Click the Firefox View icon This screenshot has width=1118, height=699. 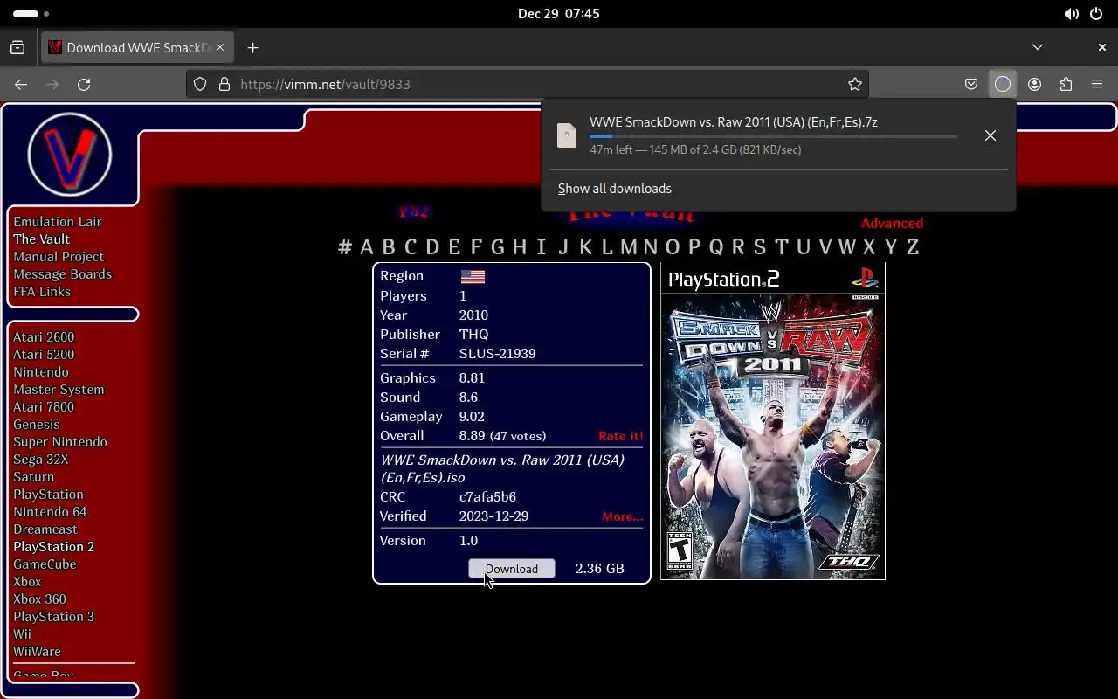pos(17,47)
